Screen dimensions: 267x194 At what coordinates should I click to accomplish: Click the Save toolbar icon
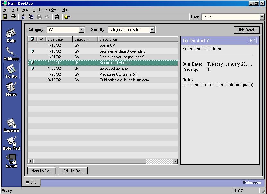(x=5, y=17)
